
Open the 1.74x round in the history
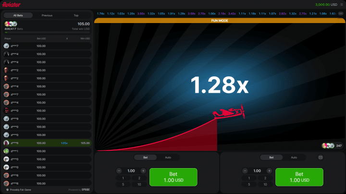[x=100, y=13]
